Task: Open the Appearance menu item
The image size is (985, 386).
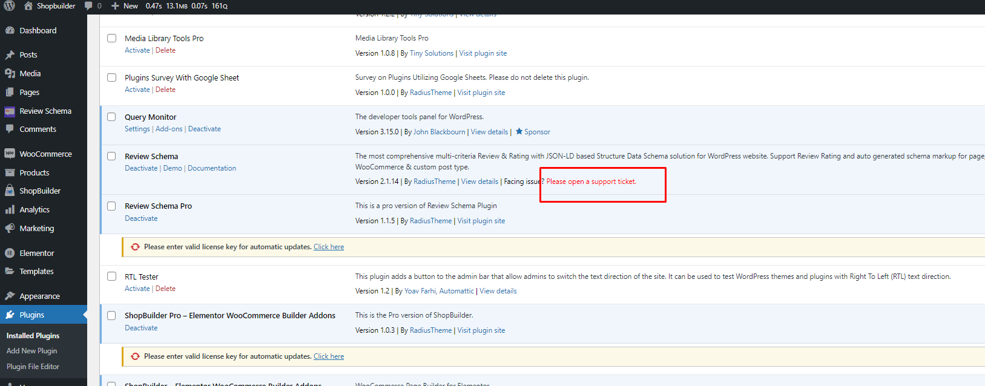Action: (44, 296)
